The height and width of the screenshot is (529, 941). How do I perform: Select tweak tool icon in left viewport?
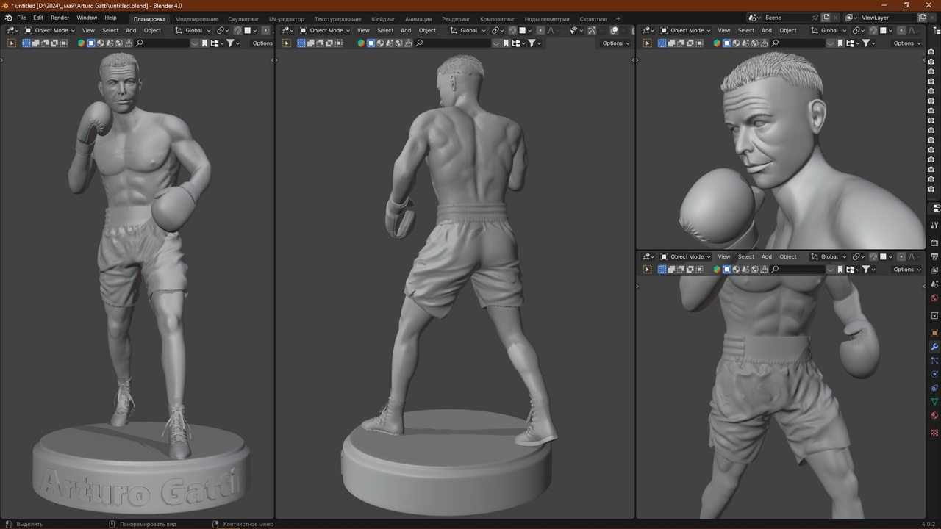pos(12,43)
